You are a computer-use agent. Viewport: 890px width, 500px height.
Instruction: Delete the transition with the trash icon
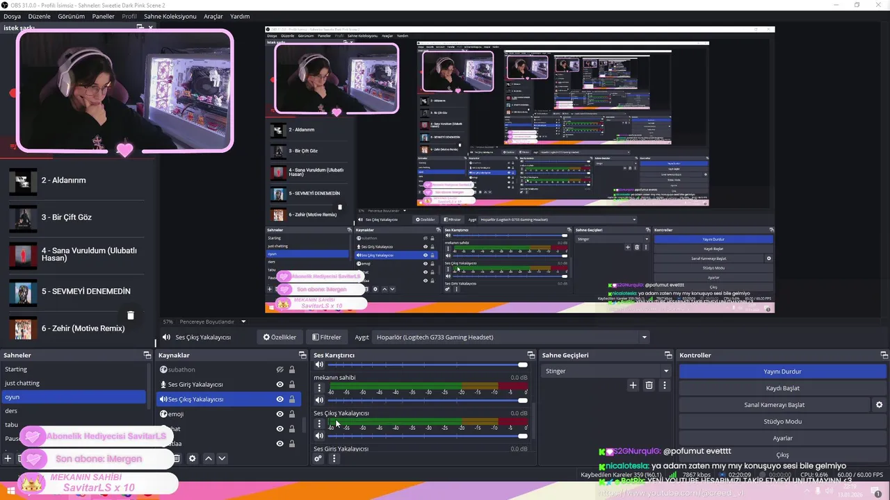[x=649, y=385]
